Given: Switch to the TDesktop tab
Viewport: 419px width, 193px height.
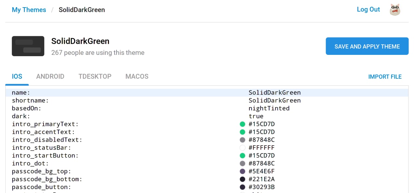Looking at the screenshot, I should (95, 76).
